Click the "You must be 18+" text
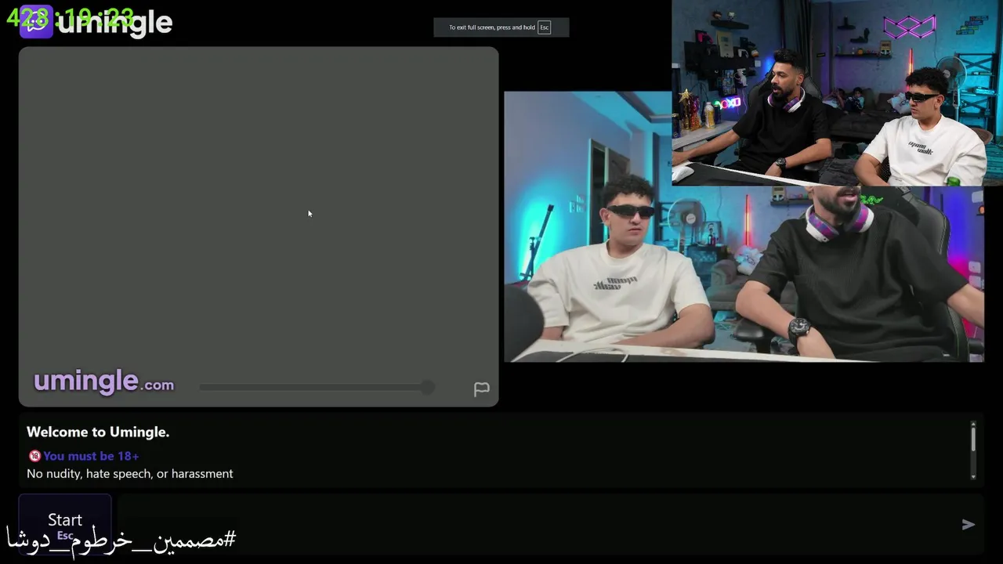This screenshot has width=1003, height=564. [91, 456]
